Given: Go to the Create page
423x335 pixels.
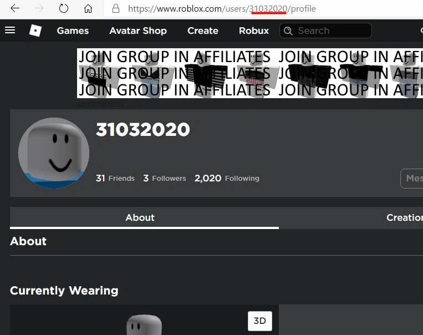Looking at the screenshot, I should pos(202,31).
